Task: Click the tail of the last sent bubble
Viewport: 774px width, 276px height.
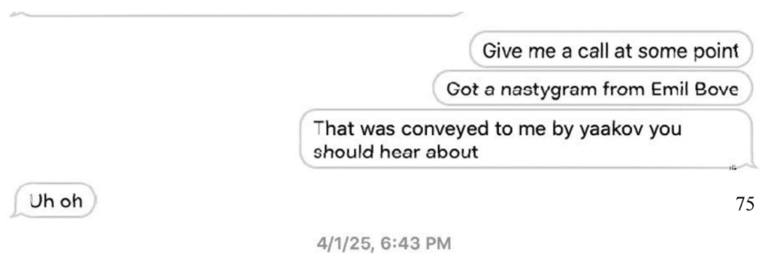Action: click(x=752, y=165)
